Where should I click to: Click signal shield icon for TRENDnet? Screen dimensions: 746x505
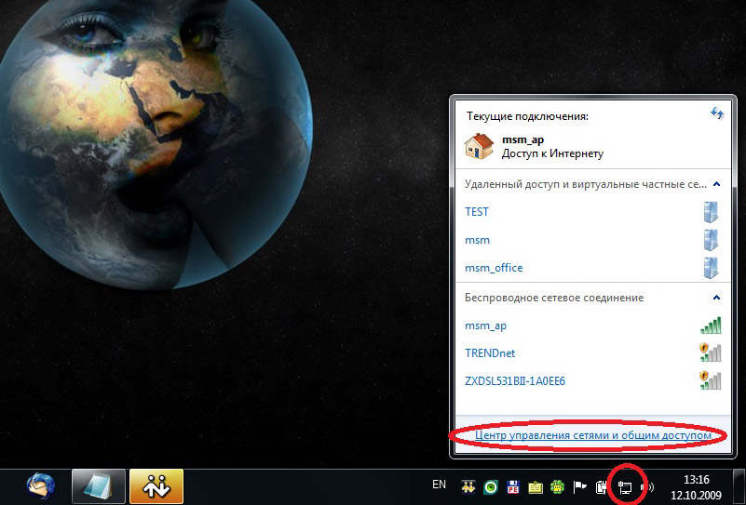(711, 353)
